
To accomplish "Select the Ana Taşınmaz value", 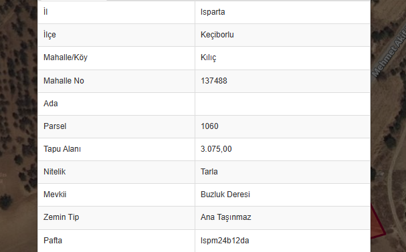I will tap(226, 217).
